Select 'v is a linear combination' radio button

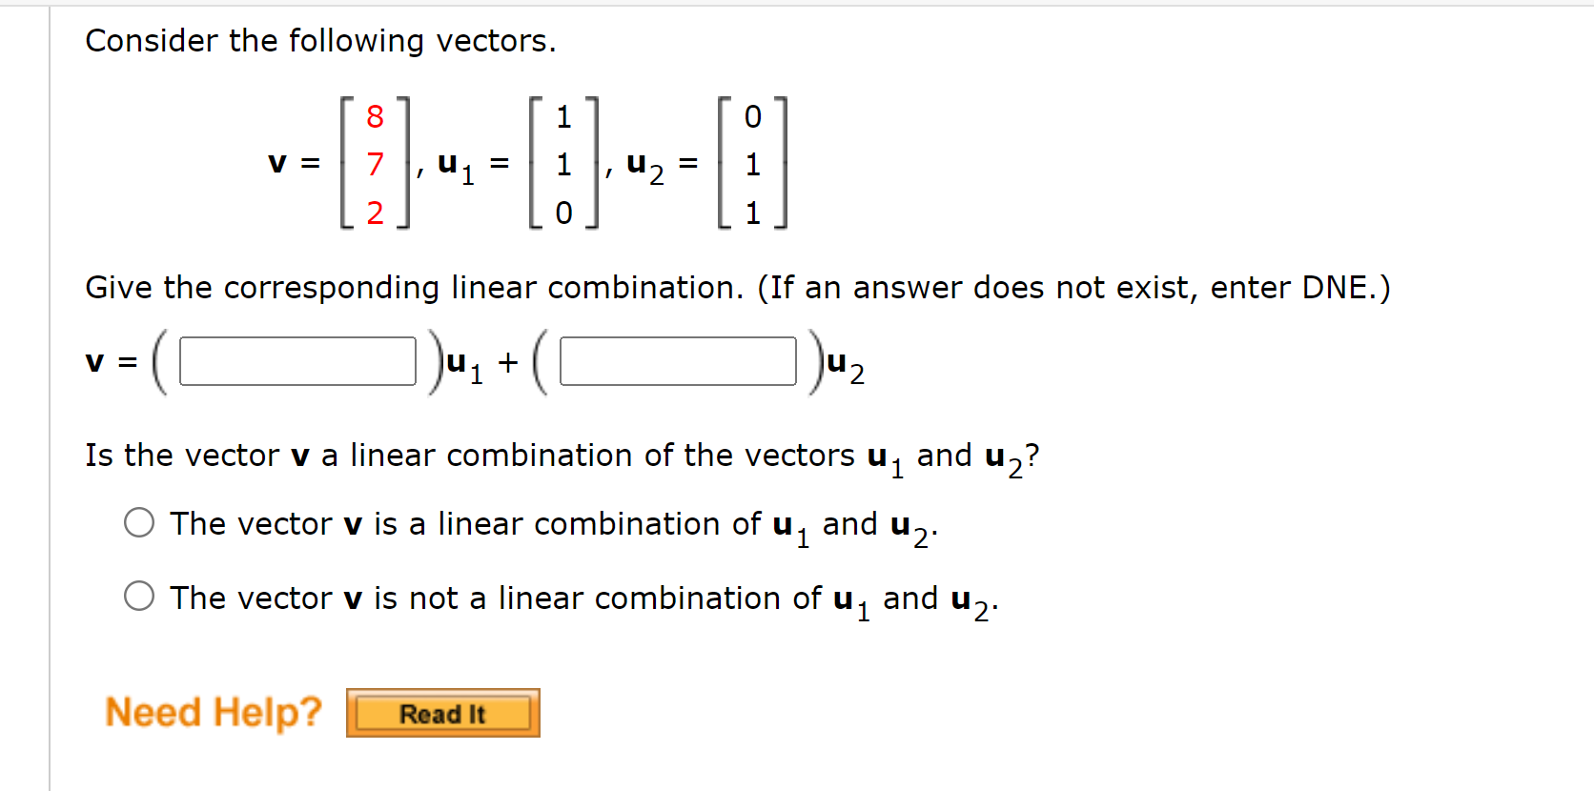pyautogui.click(x=139, y=522)
